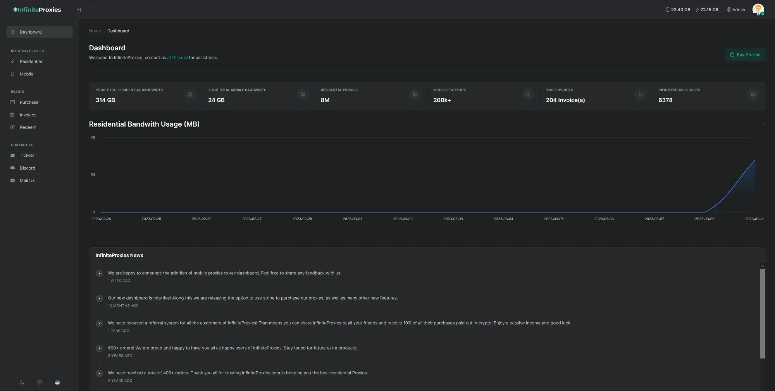Click the Mail Us envelope icon
The height and width of the screenshot is (391, 775).
pos(12,180)
